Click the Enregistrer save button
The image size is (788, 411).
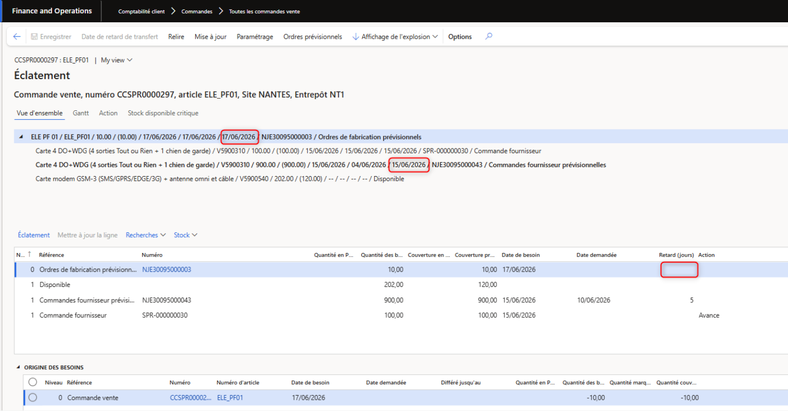pos(51,37)
